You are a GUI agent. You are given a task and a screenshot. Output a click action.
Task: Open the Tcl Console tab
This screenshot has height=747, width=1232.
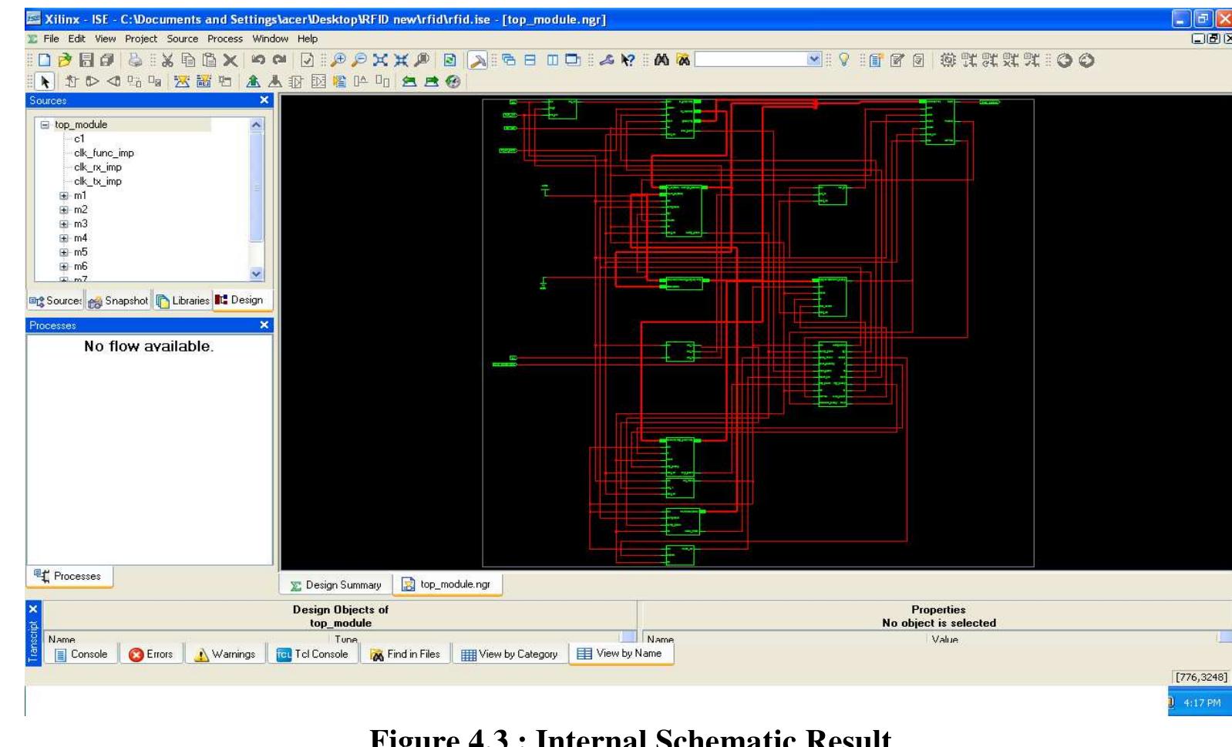(x=312, y=654)
